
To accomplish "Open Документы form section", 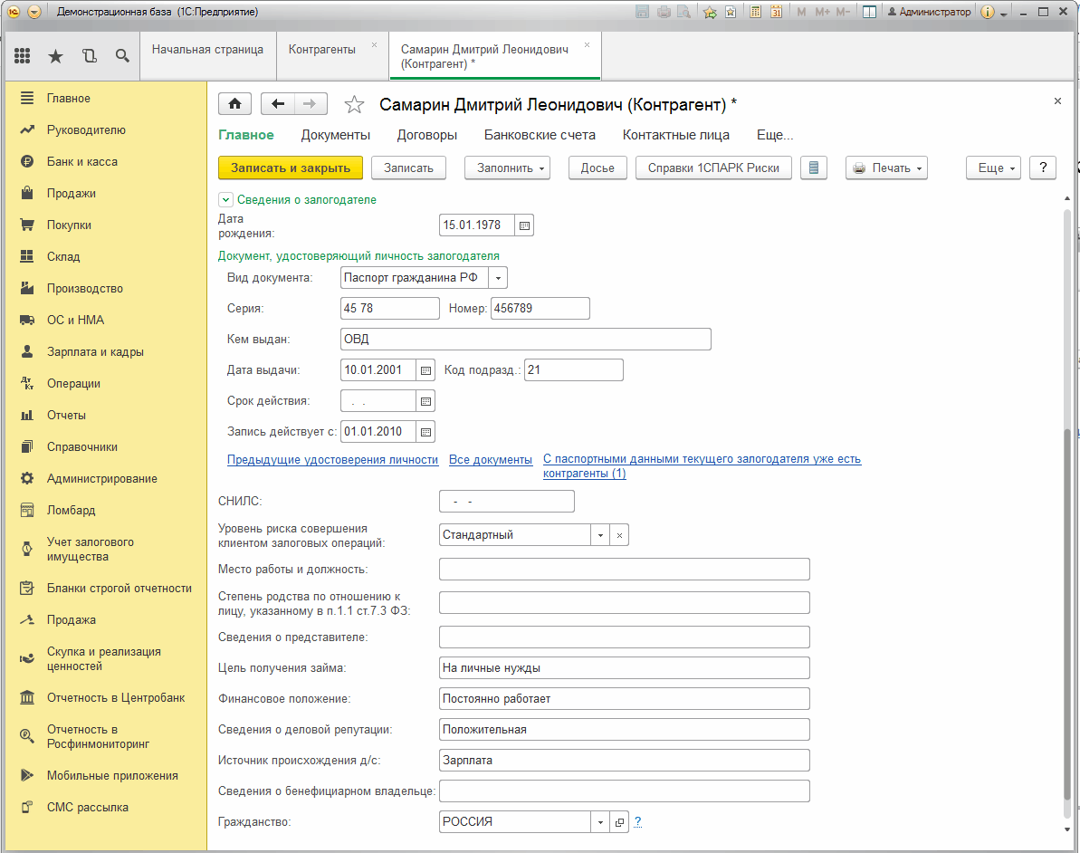I will 336,135.
